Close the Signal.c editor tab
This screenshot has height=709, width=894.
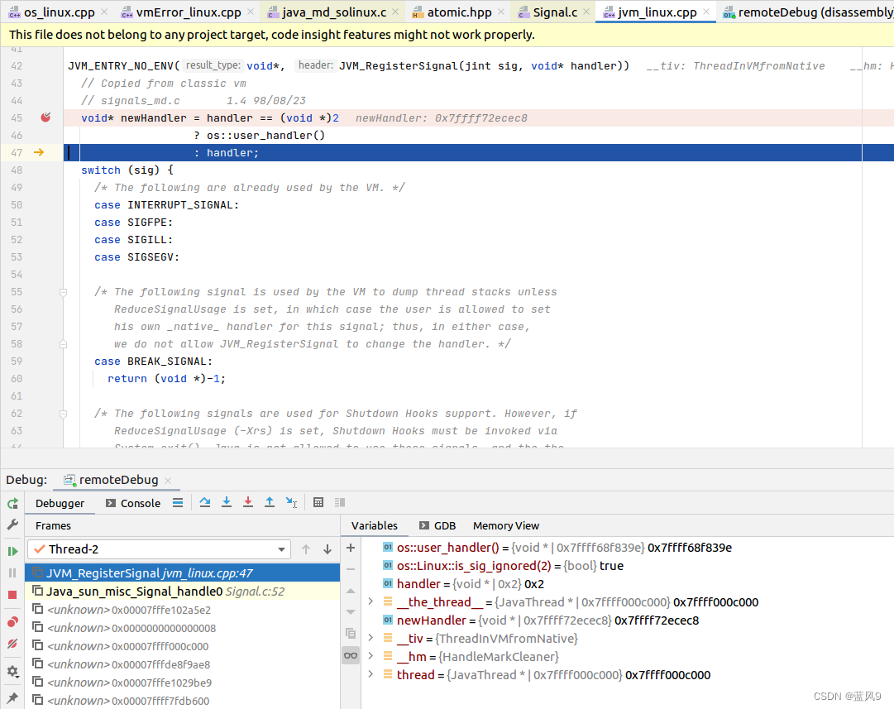pos(586,12)
